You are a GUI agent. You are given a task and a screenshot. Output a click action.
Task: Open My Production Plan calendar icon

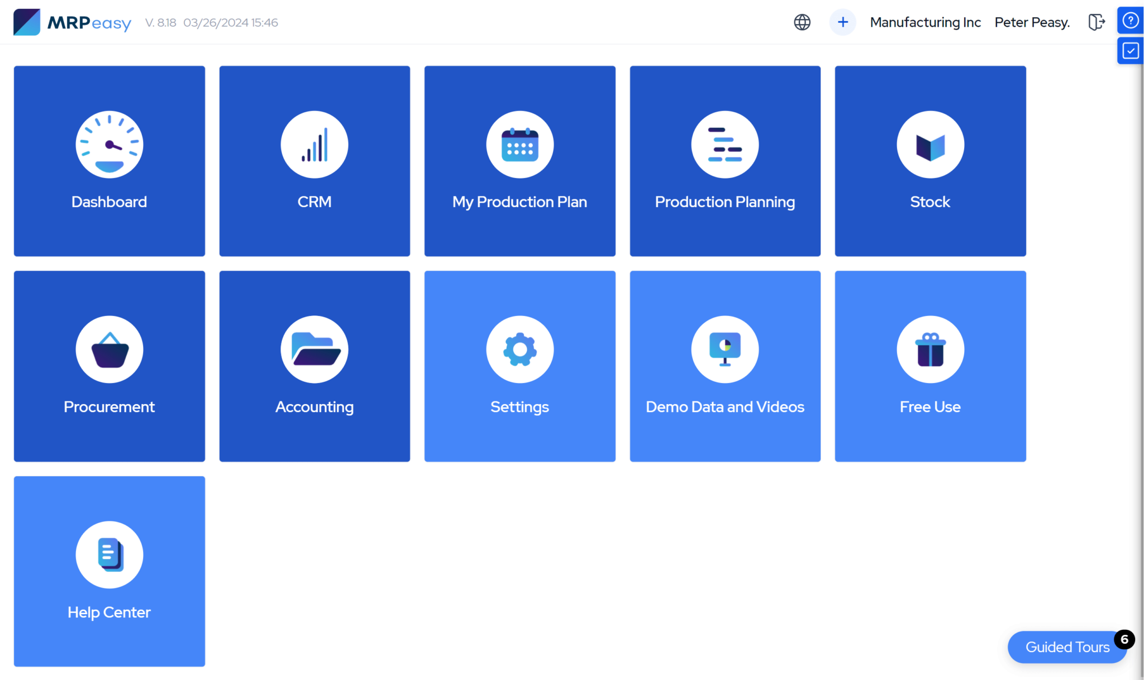[519, 145]
